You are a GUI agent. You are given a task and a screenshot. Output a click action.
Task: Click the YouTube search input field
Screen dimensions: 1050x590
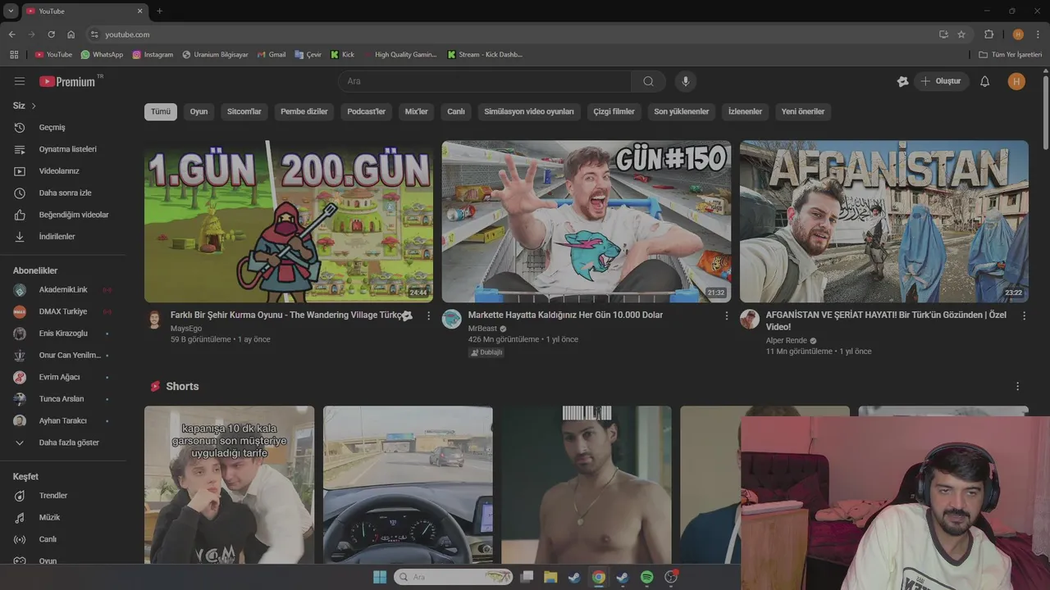pos(484,81)
